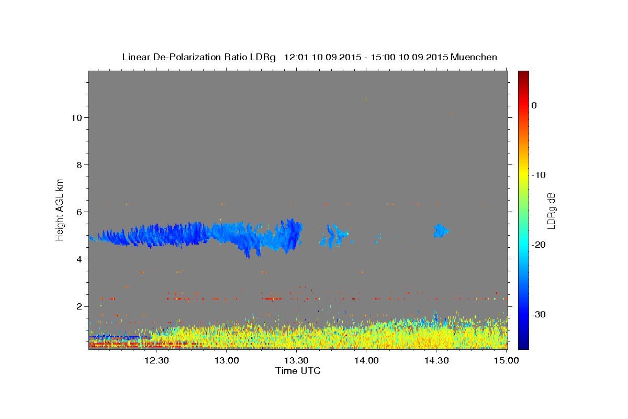
Task: Click the colorbar value -30
Action: coord(538,314)
